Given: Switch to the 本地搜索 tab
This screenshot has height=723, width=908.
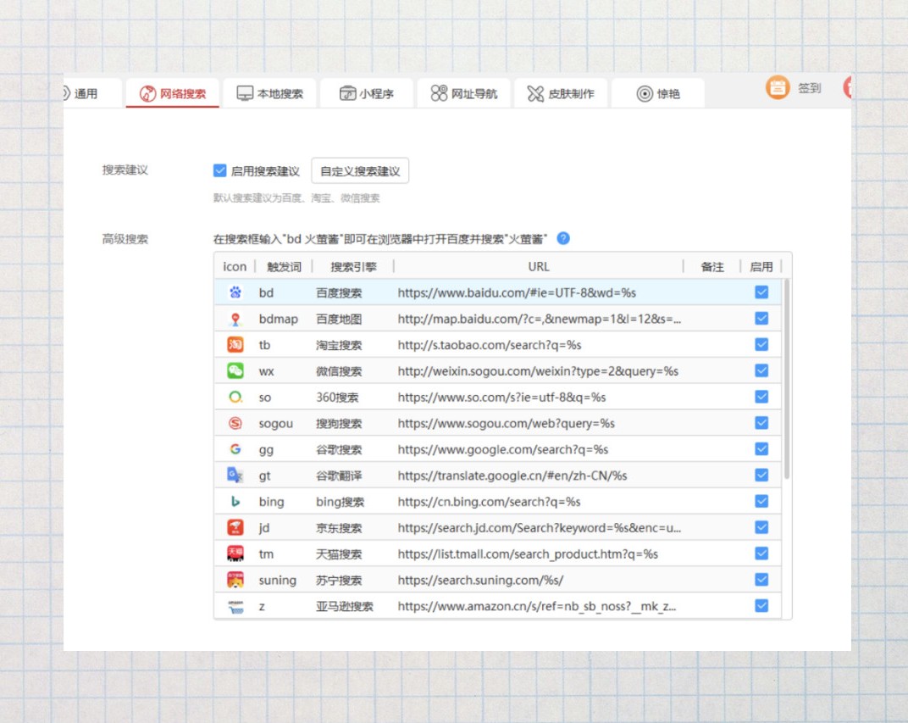Looking at the screenshot, I should [x=269, y=94].
